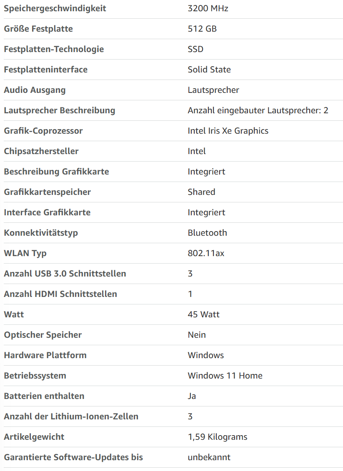
Task: Click the Chipsatzhersteller label
Action: (41, 151)
